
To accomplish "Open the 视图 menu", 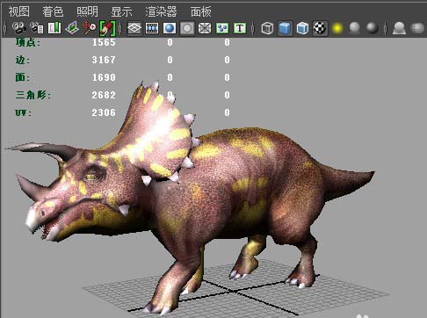I will point(19,11).
